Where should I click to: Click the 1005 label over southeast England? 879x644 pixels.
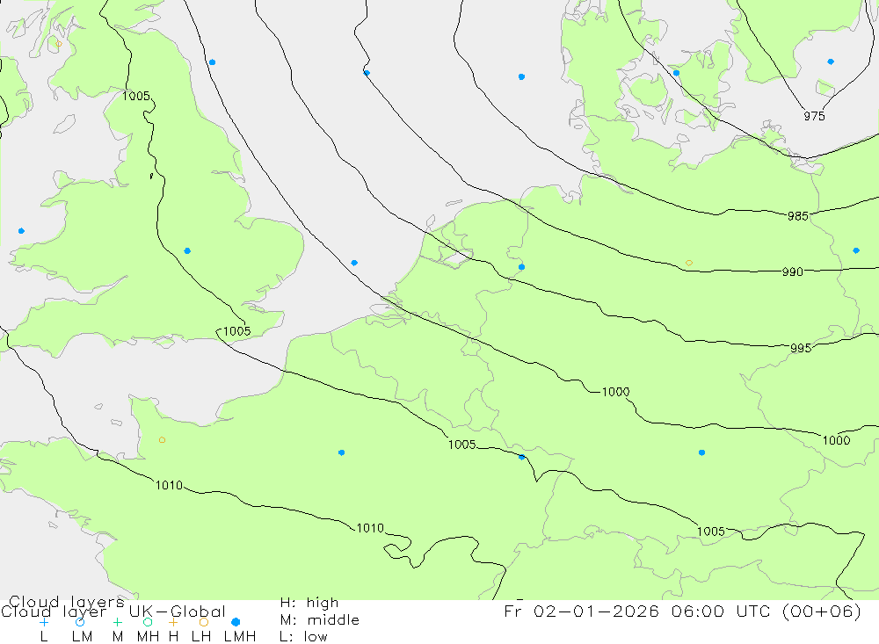click(236, 331)
